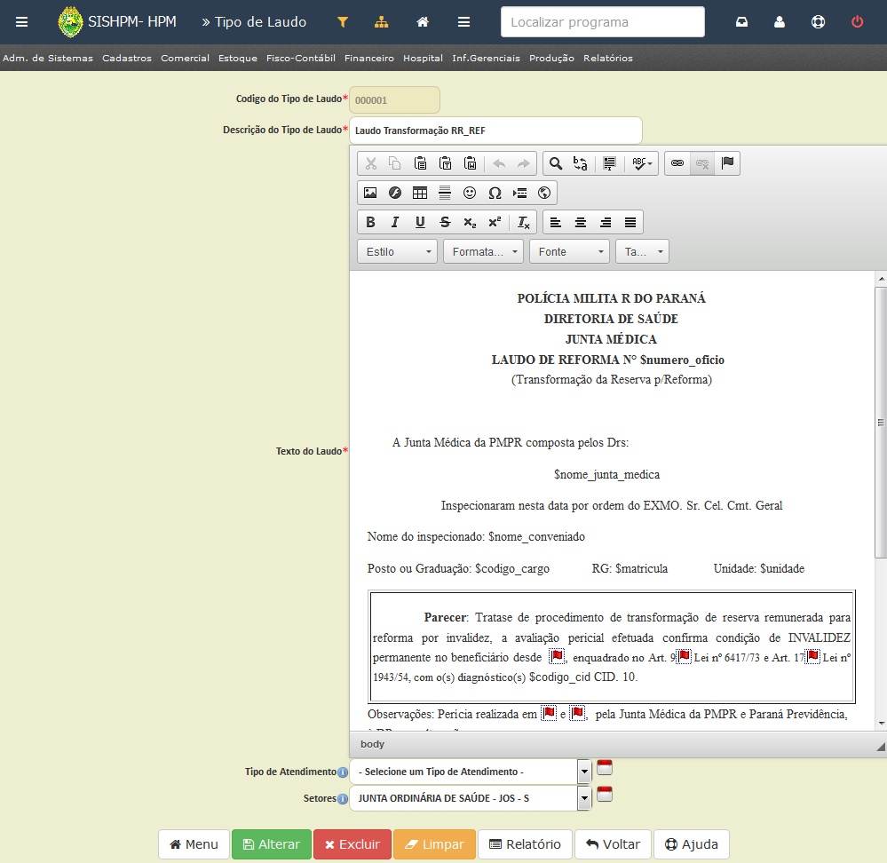
Task: Expand the Tipo de Atendimento select
Action: pos(584,772)
